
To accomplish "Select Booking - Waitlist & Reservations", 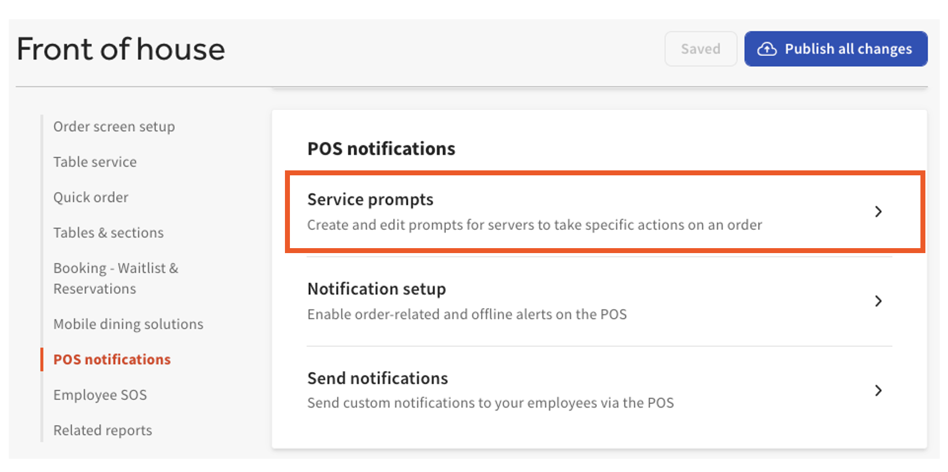I will pyautogui.click(x=116, y=278).
